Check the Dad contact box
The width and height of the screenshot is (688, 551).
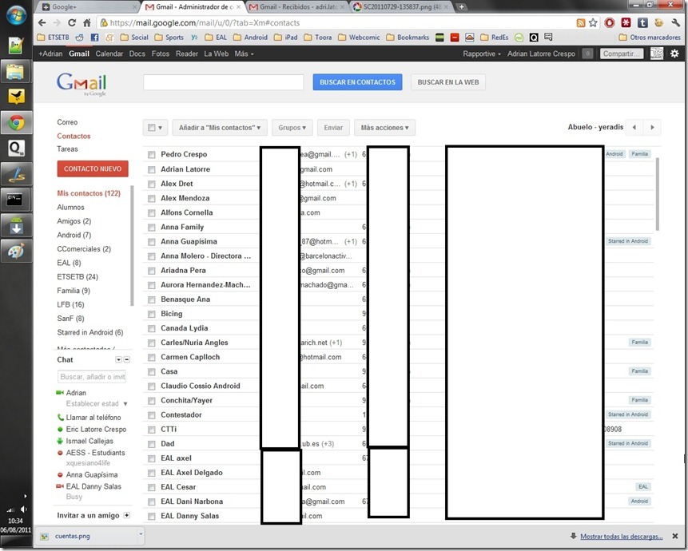coord(151,444)
